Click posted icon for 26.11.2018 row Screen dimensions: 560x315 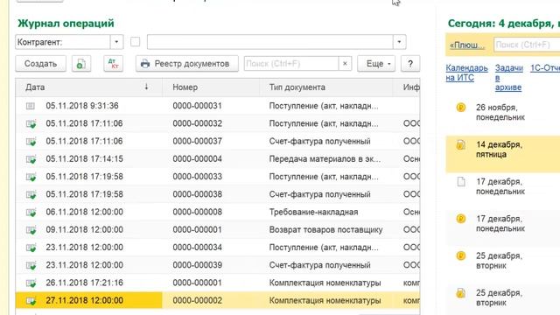[x=31, y=283]
